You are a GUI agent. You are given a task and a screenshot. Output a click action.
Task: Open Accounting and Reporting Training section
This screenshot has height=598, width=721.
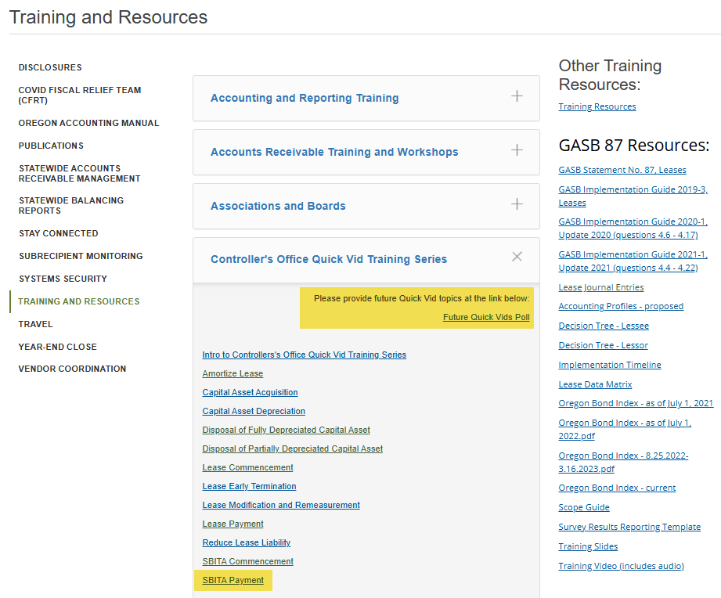point(305,99)
